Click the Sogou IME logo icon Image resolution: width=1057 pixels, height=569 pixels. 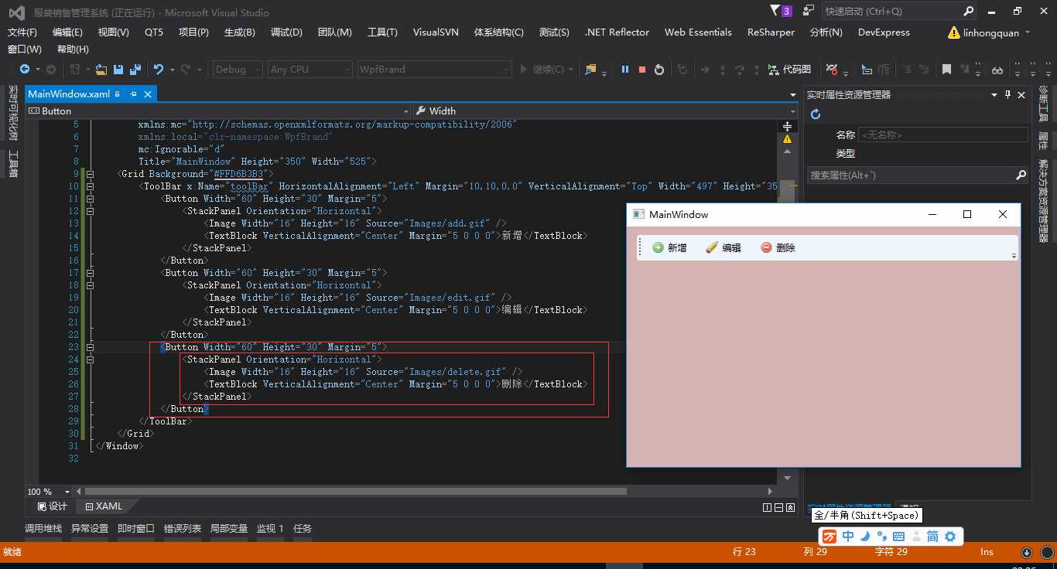click(830, 537)
